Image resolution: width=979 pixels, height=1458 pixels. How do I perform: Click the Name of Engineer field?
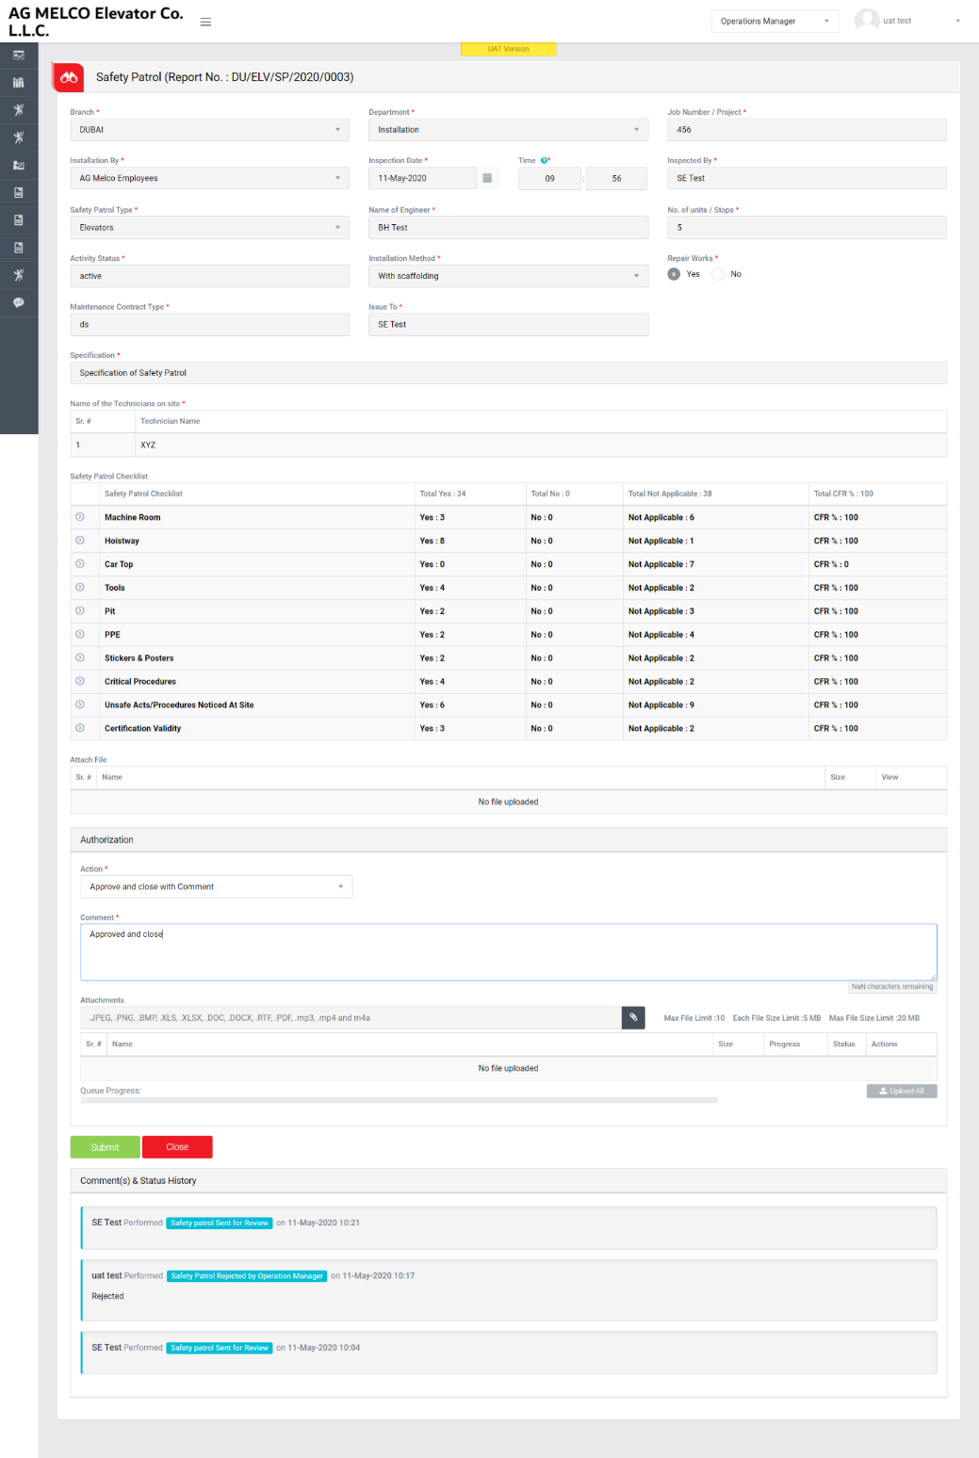tap(508, 227)
